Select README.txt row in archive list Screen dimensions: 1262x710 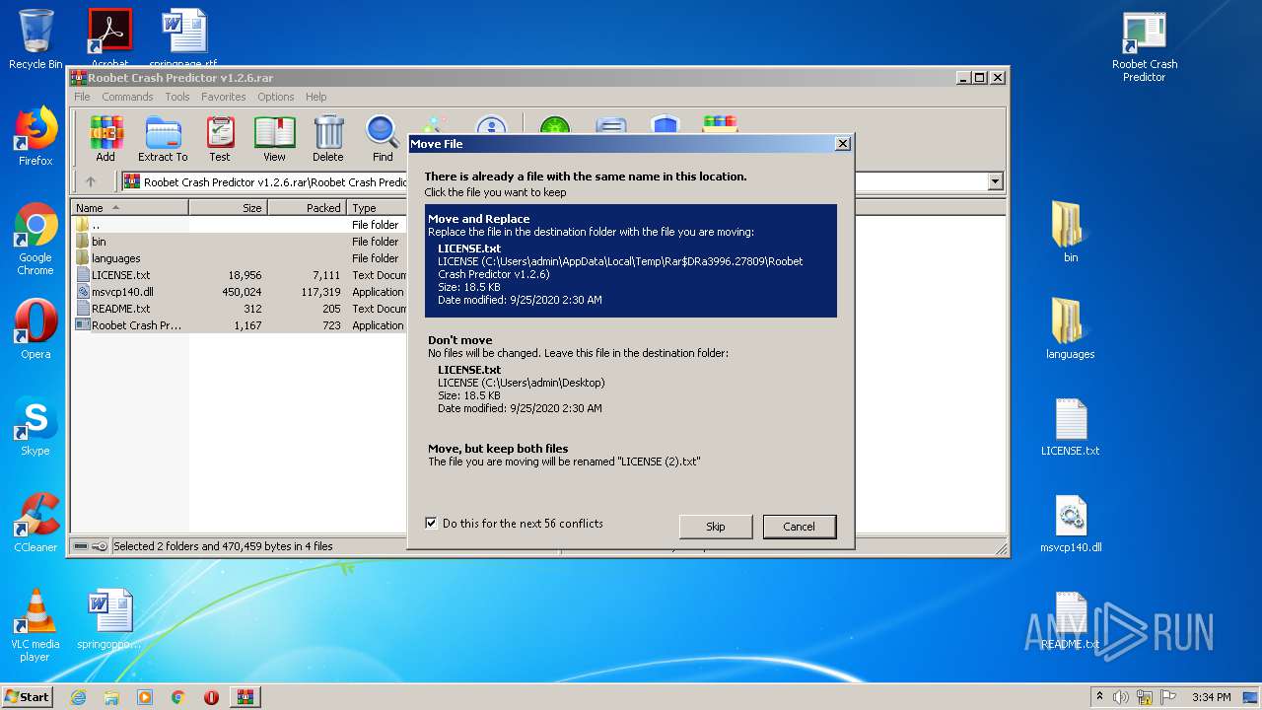coord(240,309)
